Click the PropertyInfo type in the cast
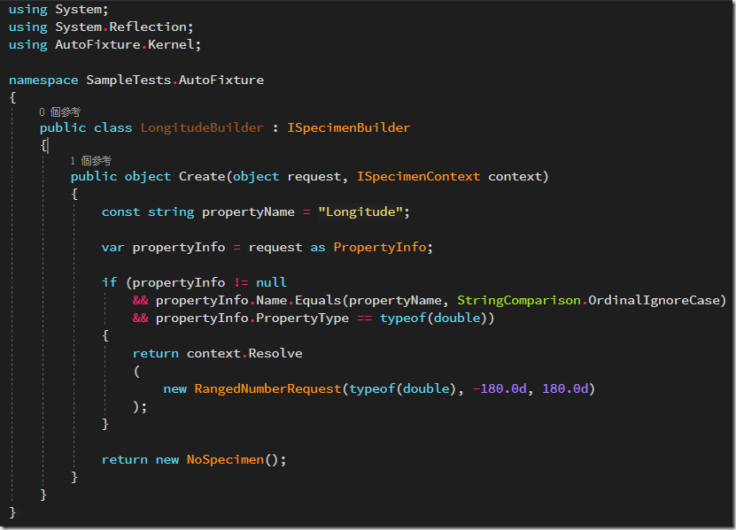Screen dimensions: 736x530 [380, 247]
